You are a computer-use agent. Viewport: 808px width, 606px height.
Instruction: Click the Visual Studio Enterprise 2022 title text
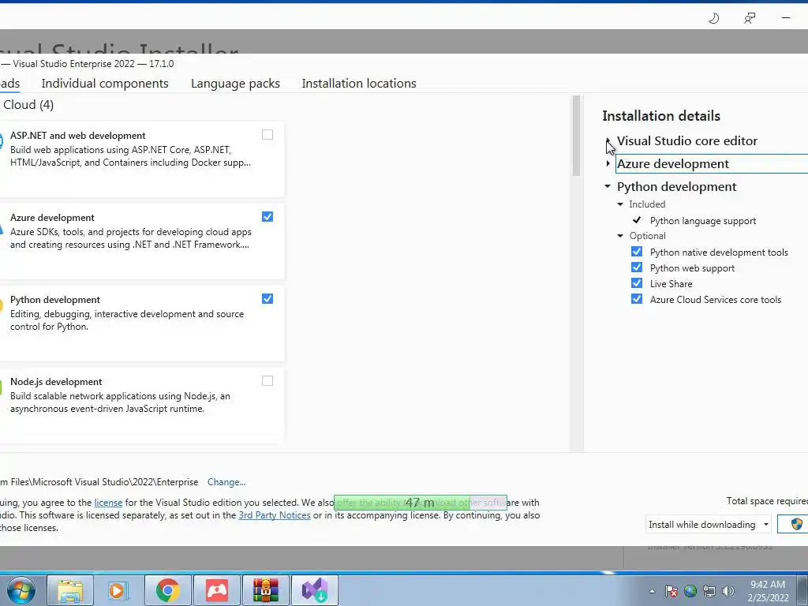[93, 64]
